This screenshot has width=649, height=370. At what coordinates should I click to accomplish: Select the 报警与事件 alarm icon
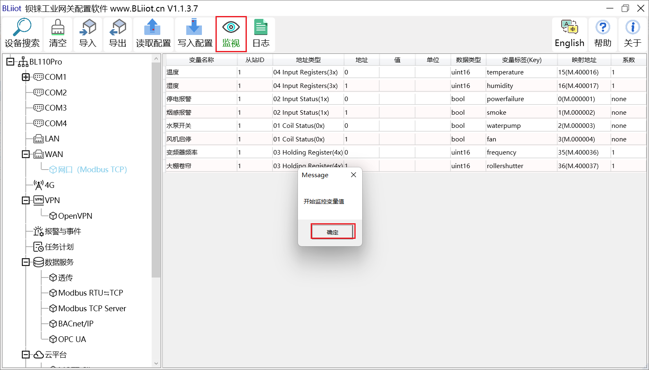(x=38, y=231)
